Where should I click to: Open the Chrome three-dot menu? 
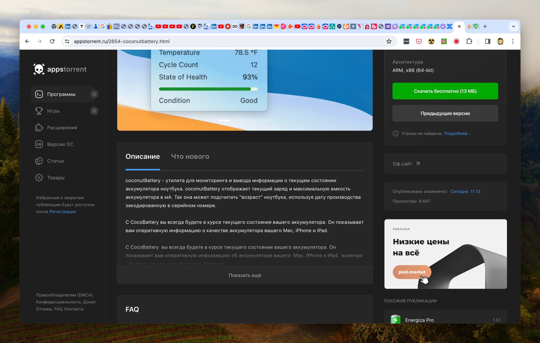click(513, 41)
